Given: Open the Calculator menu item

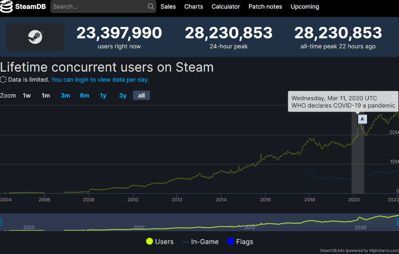Looking at the screenshot, I should click(x=226, y=6).
